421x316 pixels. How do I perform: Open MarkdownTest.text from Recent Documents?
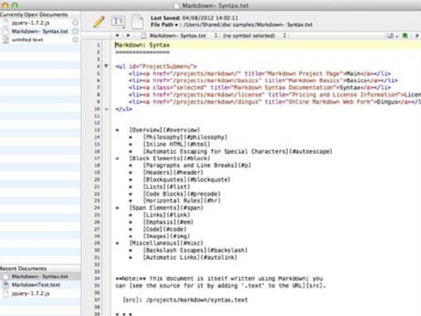pyautogui.click(x=36, y=285)
